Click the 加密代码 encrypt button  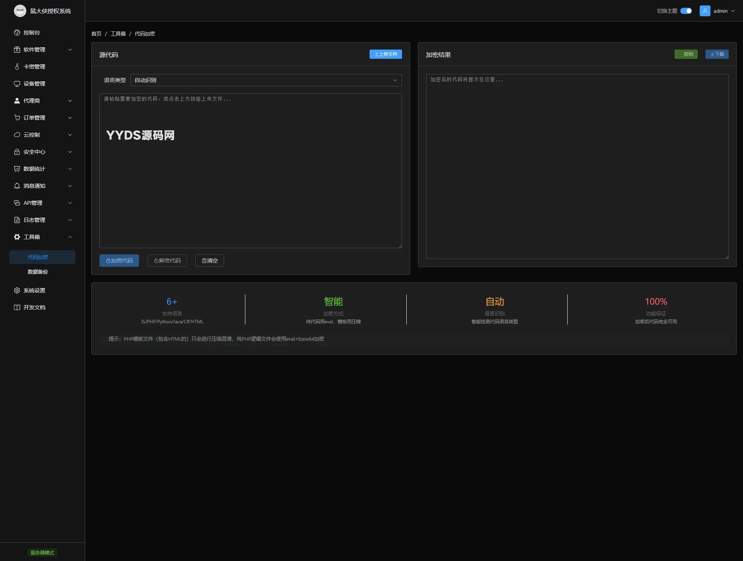(x=119, y=261)
